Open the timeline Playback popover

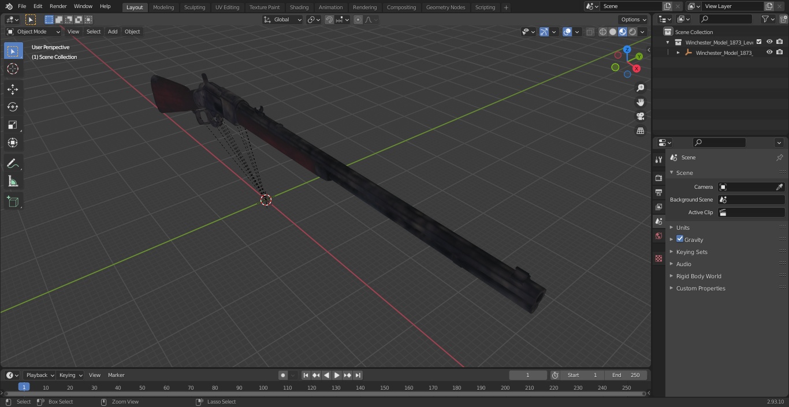tap(39, 375)
